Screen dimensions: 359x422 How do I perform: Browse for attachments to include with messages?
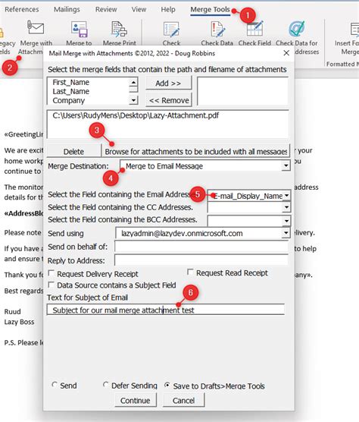(x=195, y=151)
